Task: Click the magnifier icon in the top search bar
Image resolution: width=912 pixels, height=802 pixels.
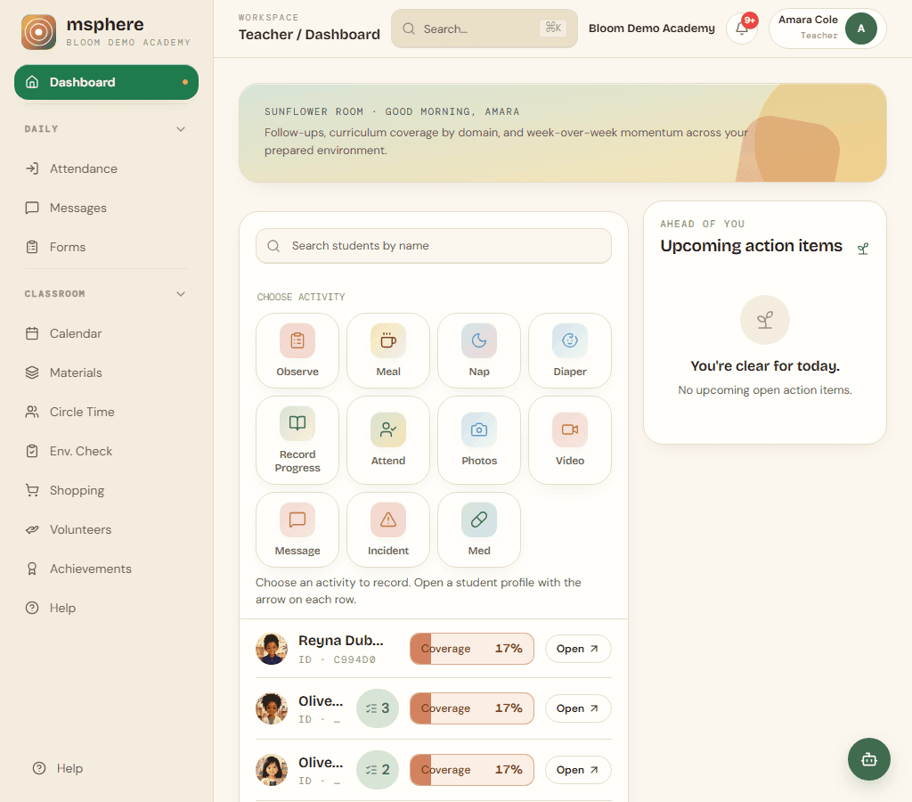Action: [409, 29]
